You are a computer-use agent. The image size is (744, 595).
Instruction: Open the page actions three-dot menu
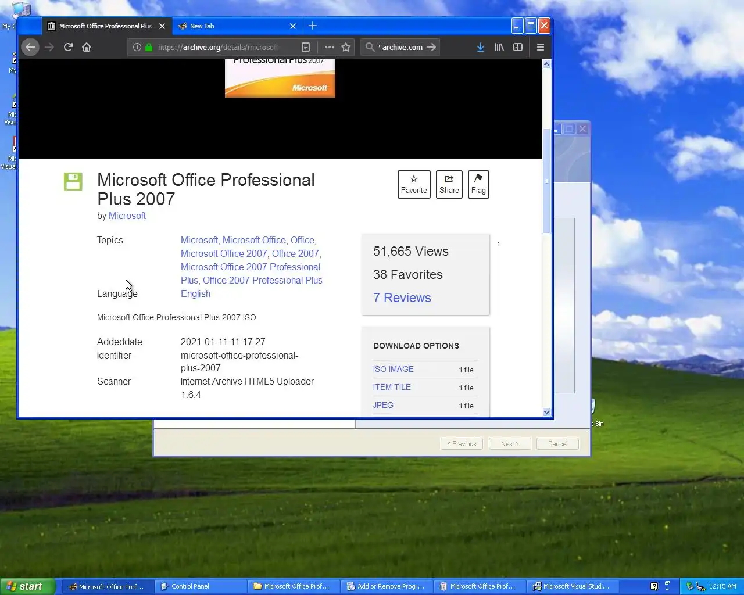330,47
